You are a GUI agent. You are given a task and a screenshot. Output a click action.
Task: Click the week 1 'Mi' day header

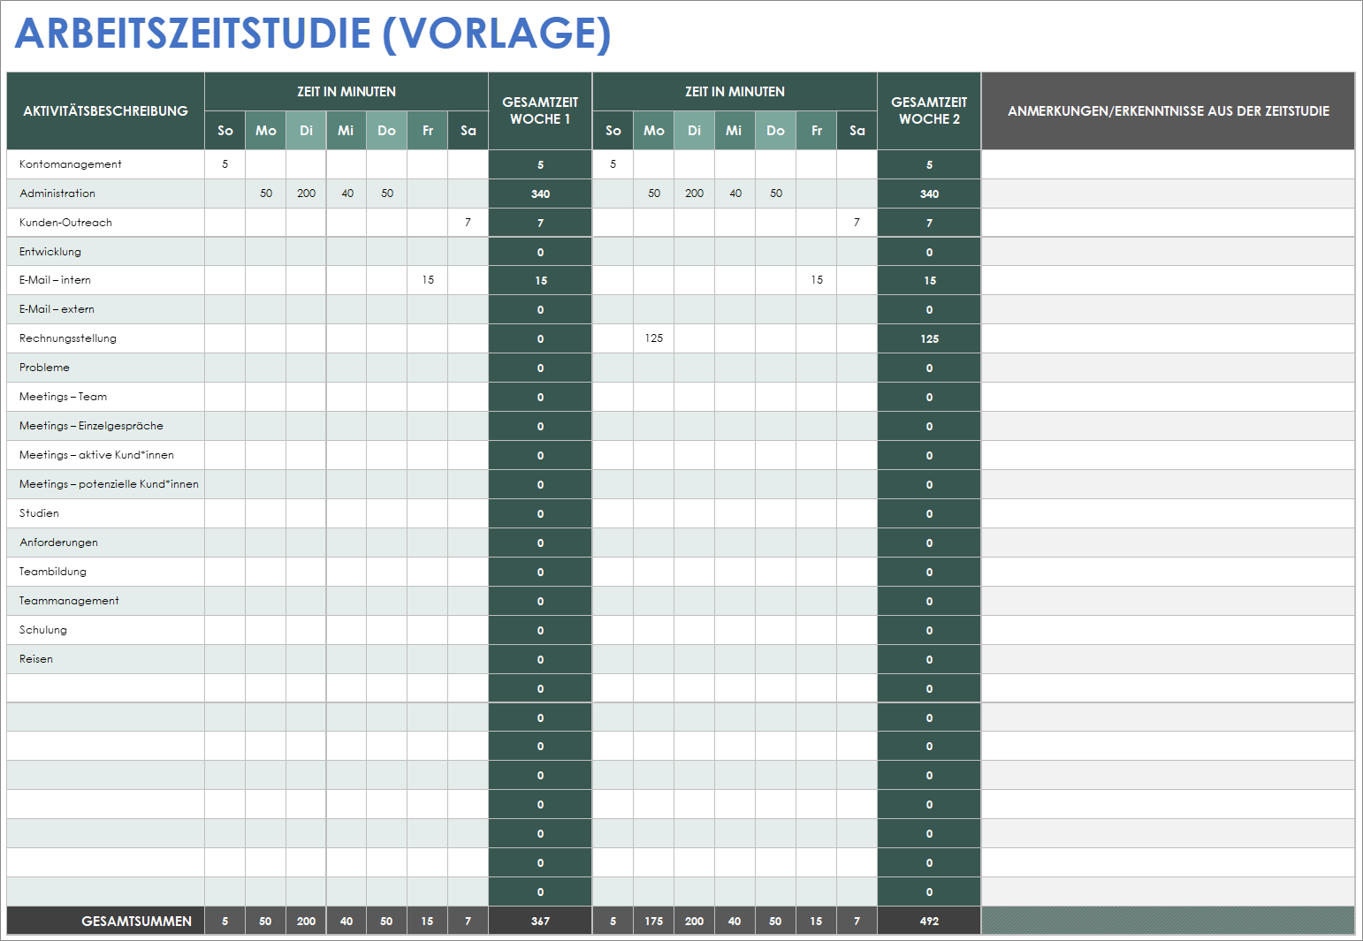point(346,131)
